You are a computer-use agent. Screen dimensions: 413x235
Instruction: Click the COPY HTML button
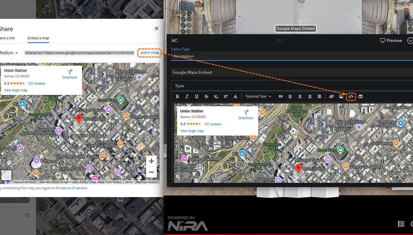[x=150, y=53]
